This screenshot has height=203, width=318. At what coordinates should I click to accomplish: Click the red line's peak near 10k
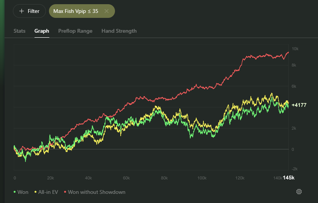(288, 52)
